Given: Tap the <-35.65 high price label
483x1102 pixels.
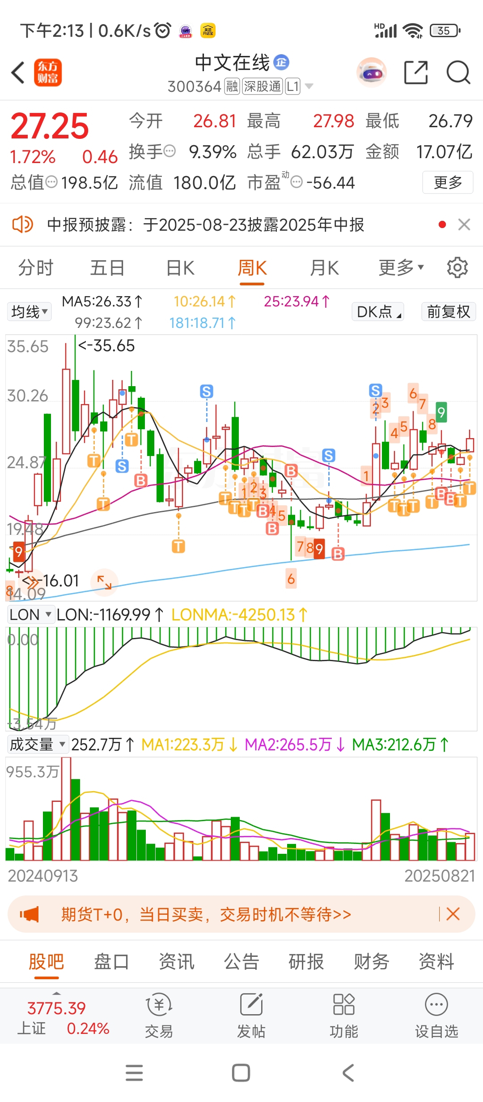Looking at the screenshot, I should tap(106, 345).
